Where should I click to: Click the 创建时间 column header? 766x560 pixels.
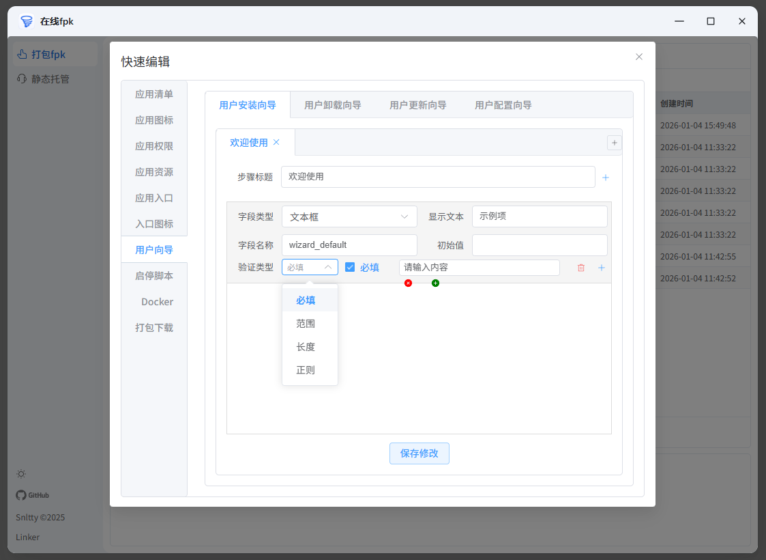[677, 104]
